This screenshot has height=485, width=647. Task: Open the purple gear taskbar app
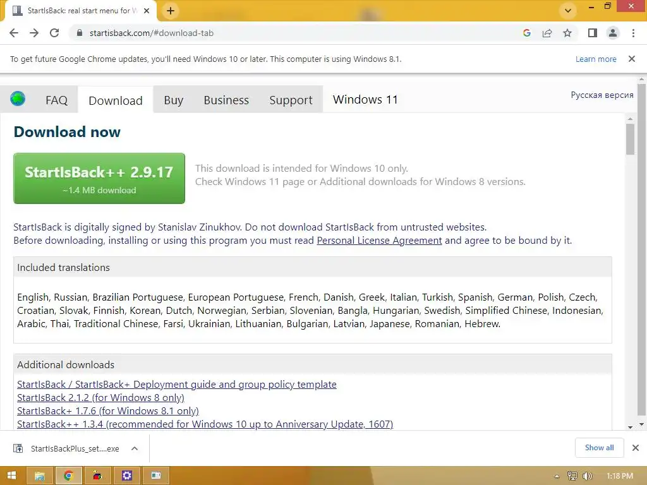(126, 476)
